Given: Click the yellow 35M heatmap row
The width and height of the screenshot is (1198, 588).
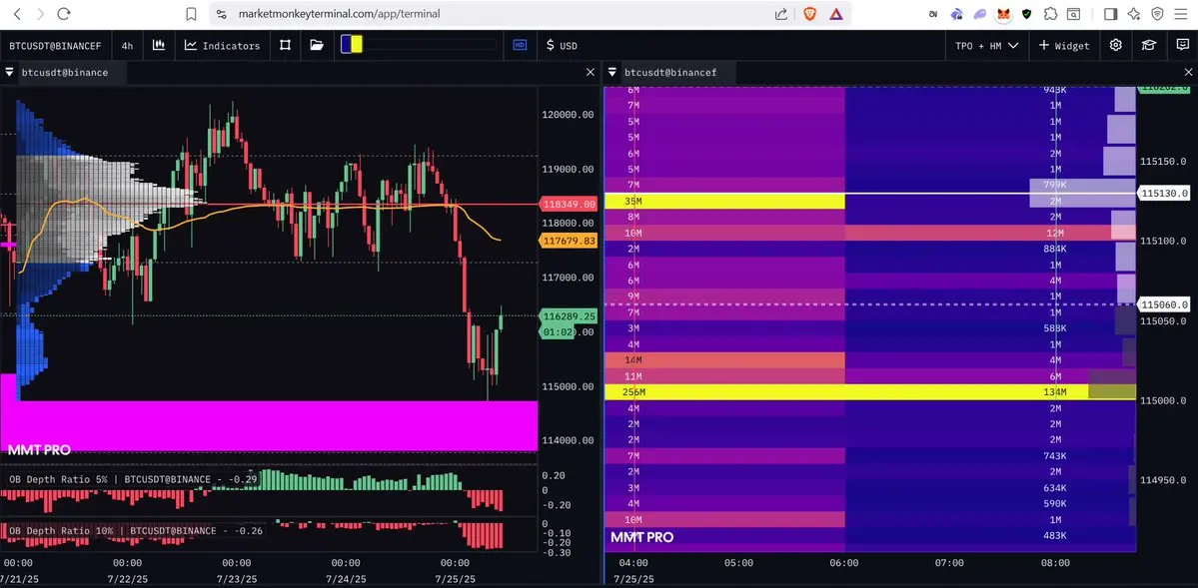Looking at the screenshot, I should [724, 201].
